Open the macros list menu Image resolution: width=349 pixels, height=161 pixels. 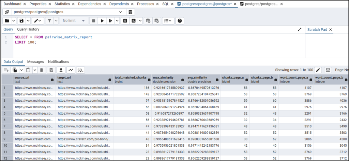tap(168, 21)
